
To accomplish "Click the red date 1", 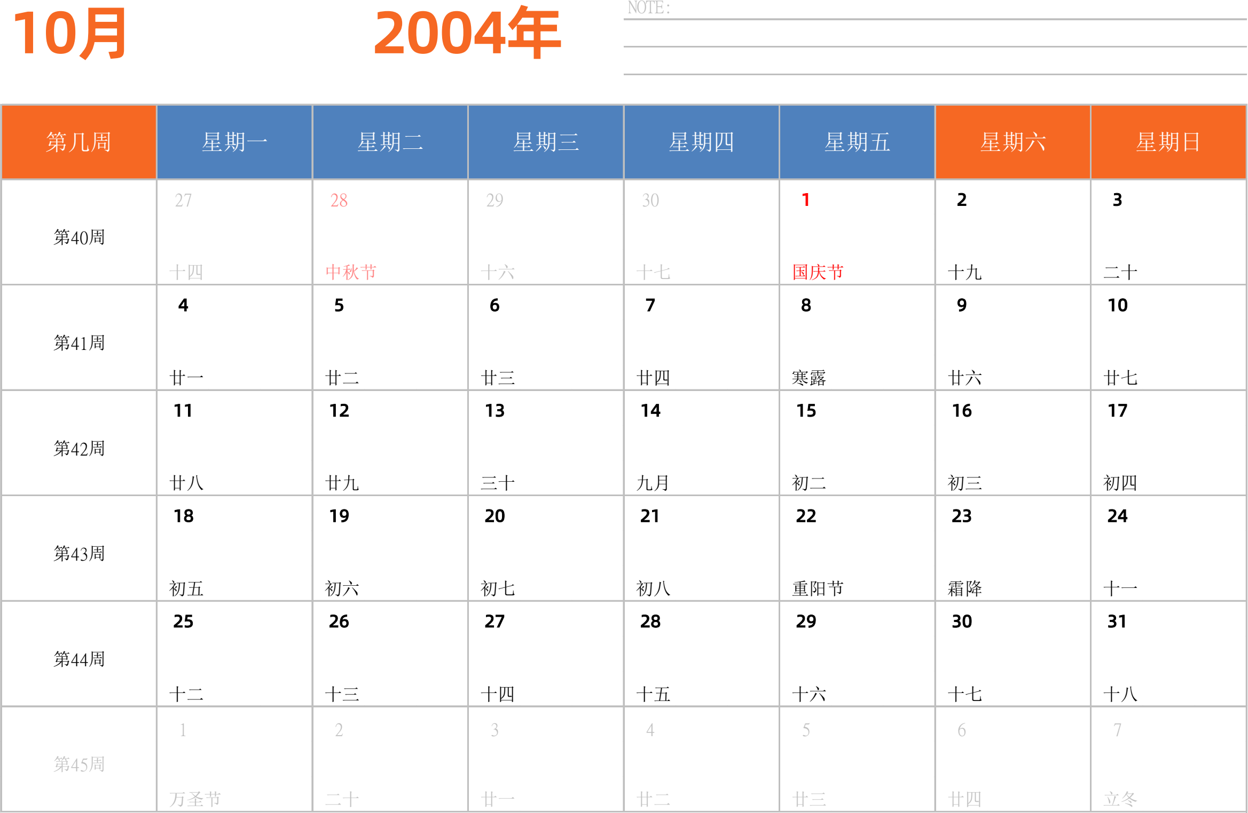I will point(806,200).
